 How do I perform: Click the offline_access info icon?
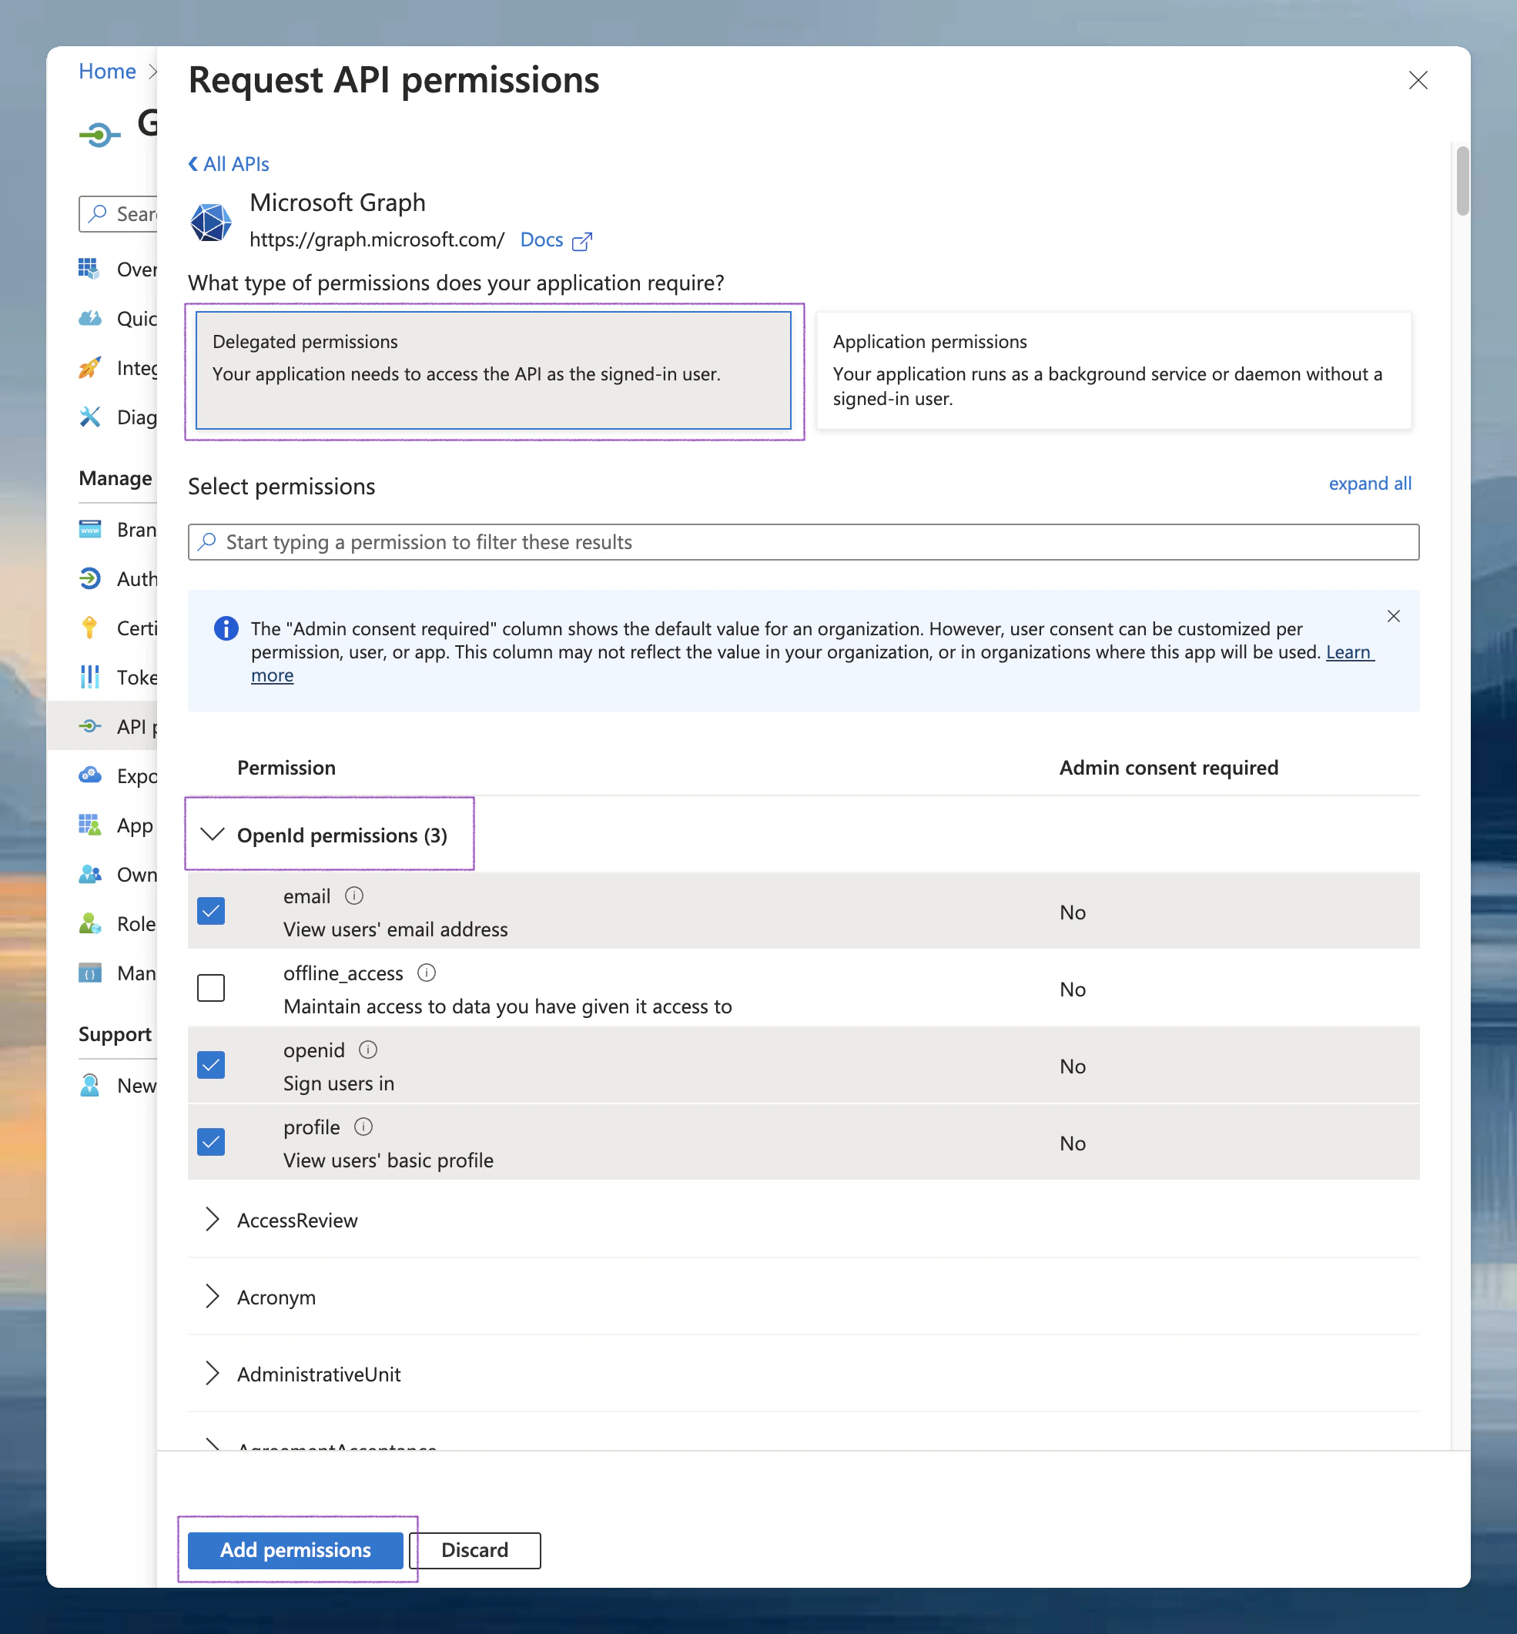(x=426, y=973)
